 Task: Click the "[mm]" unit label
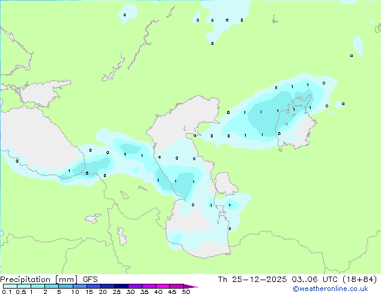[66, 280]
